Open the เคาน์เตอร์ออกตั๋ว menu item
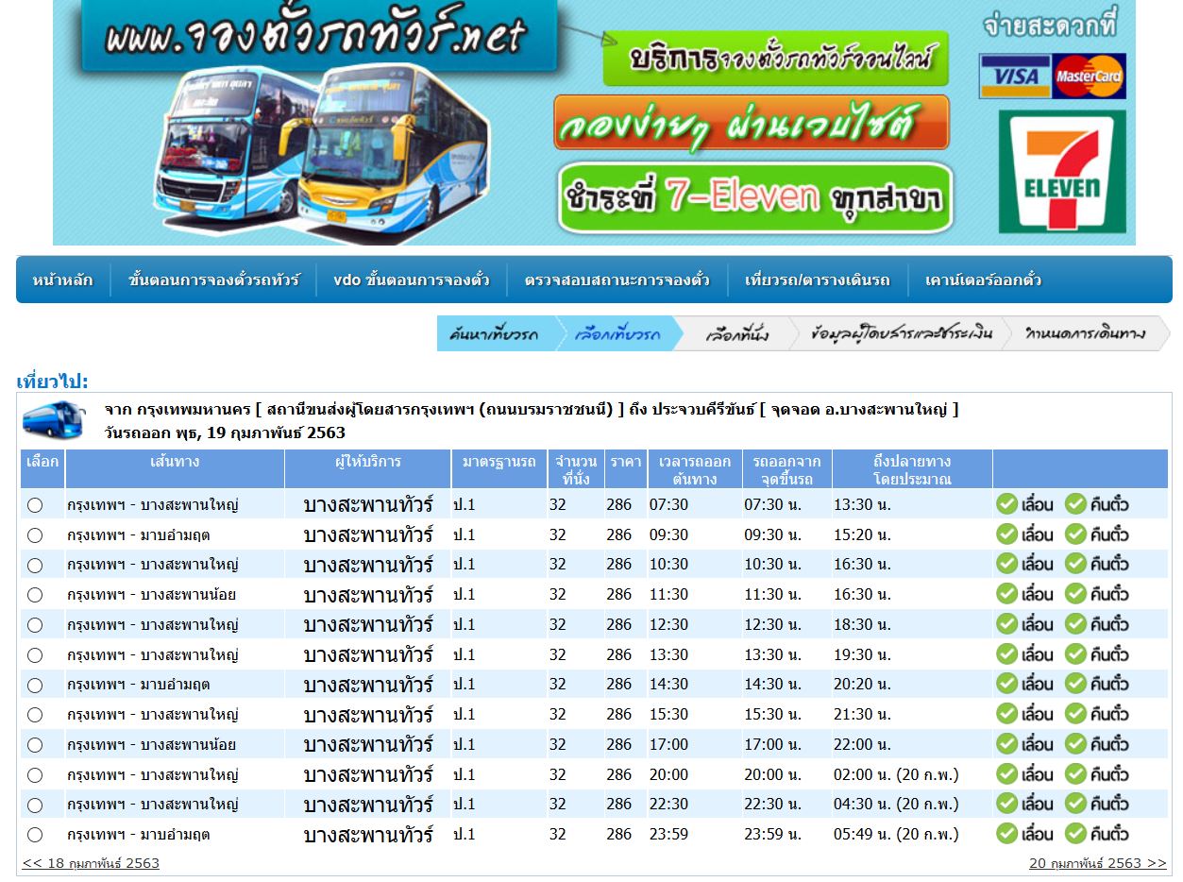Image resolution: width=1183 pixels, height=882 pixels. [x=984, y=280]
